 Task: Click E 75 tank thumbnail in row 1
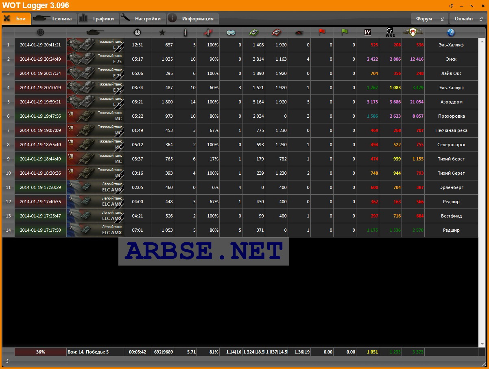pos(95,45)
